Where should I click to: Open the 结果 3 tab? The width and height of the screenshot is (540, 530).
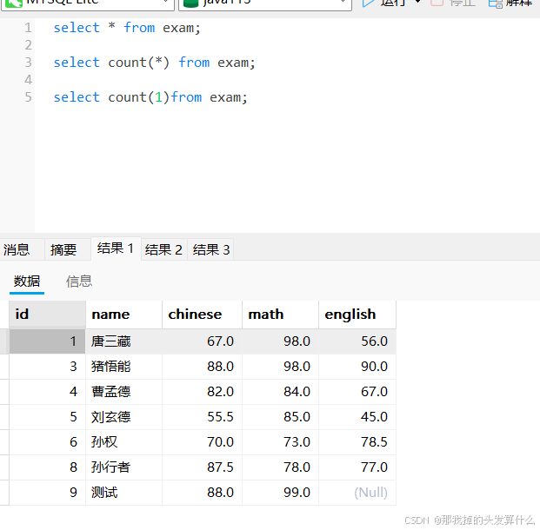coord(211,249)
